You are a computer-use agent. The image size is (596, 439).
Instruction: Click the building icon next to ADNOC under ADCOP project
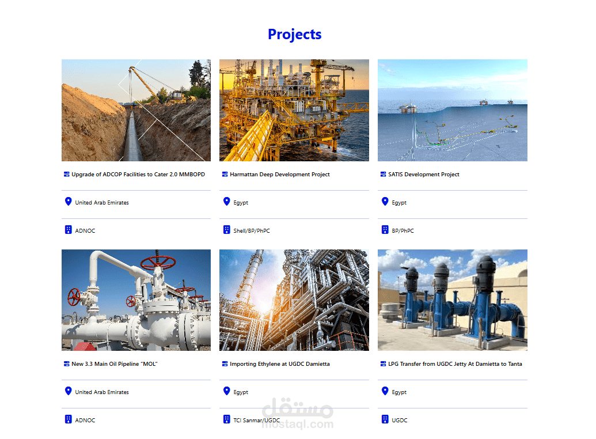point(69,230)
